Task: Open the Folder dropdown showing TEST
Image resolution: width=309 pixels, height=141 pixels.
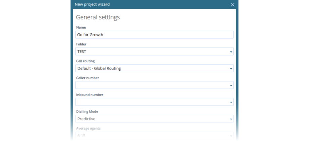Action: coord(154,51)
